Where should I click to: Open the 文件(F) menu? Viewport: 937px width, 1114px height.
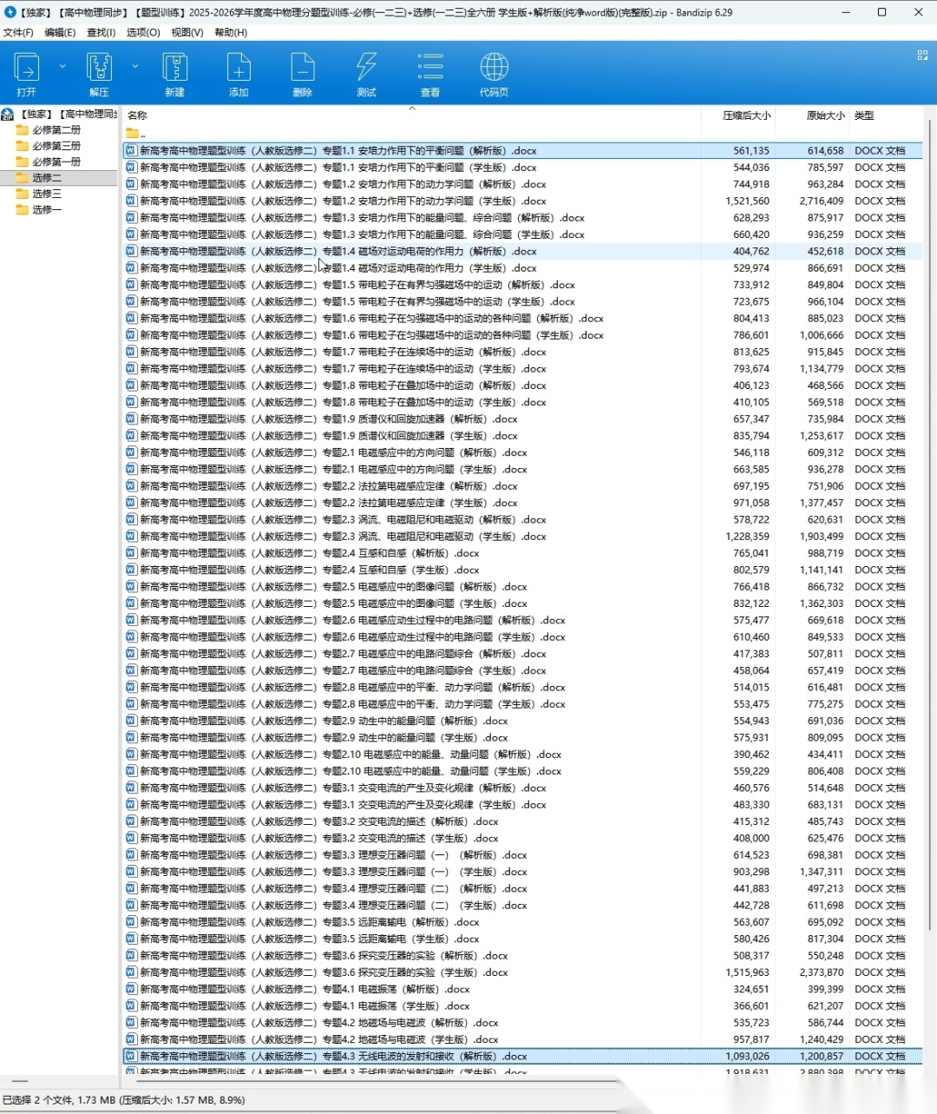coord(18,32)
